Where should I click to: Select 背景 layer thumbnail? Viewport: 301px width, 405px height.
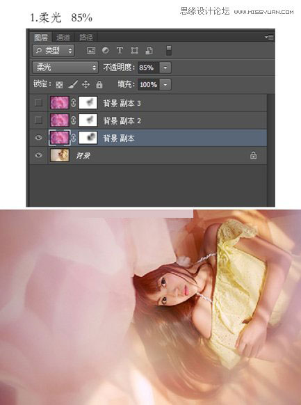pyautogui.click(x=60, y=155)
